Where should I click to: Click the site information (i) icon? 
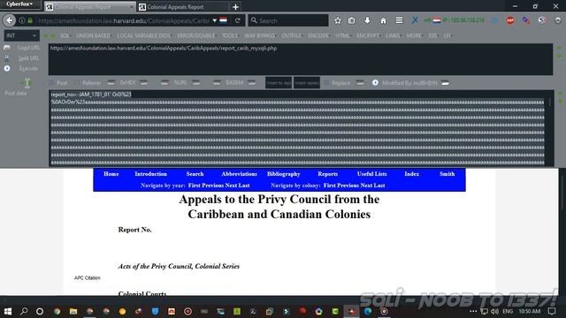[x=22, y=20]
